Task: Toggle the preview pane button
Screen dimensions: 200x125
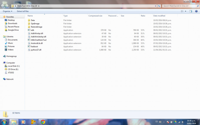Action: pos(191,11)
